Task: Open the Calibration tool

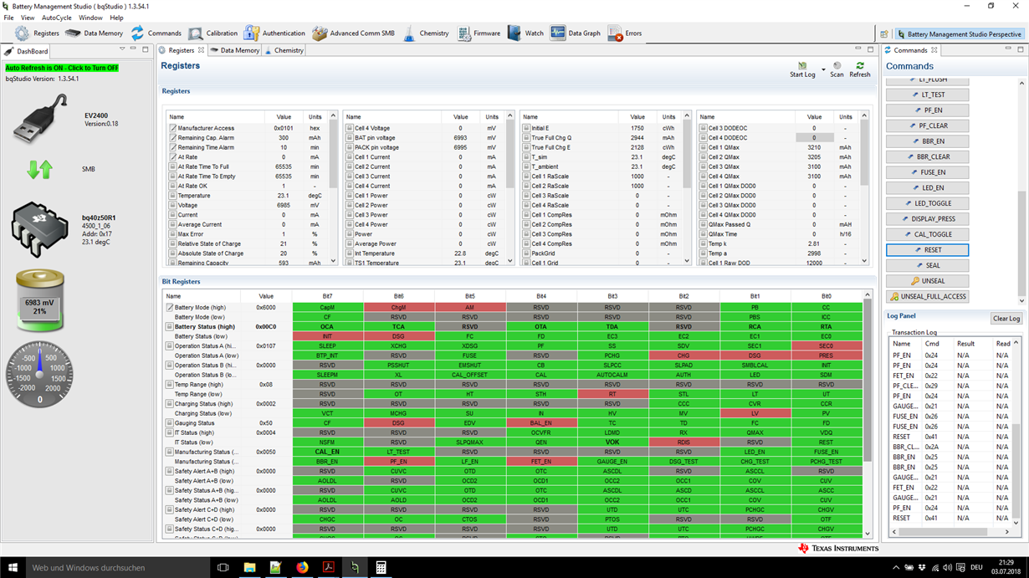Action: coord(212,33)
